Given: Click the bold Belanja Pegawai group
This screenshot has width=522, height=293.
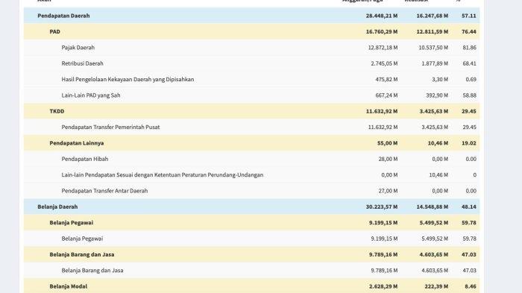Looking at the screenshot, I should pos(252,223).
